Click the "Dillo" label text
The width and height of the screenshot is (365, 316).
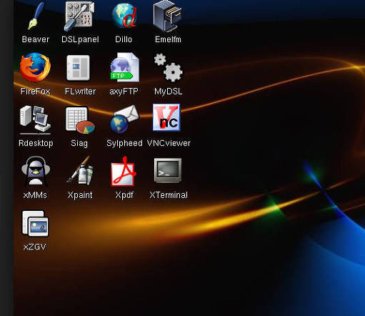coord(124,39)
